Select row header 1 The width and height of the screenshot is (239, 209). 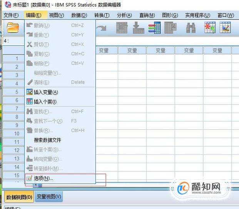pyautogui.click(x=13, y=59)
